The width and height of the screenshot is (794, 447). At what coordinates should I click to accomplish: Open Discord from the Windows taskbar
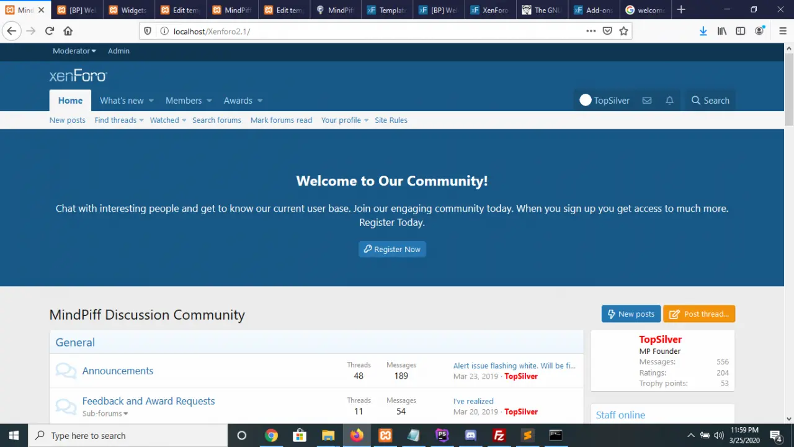click(x=470, y=435)
